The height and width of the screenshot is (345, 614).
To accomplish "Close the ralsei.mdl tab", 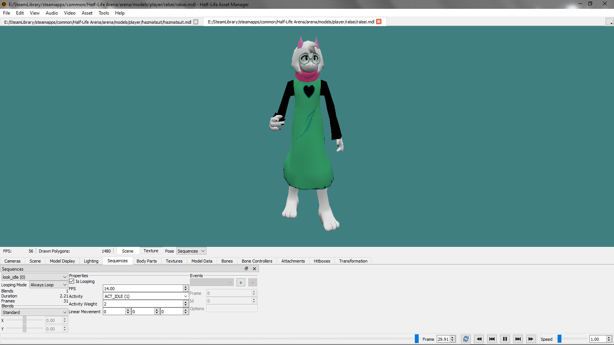I will tap(379, 21).
